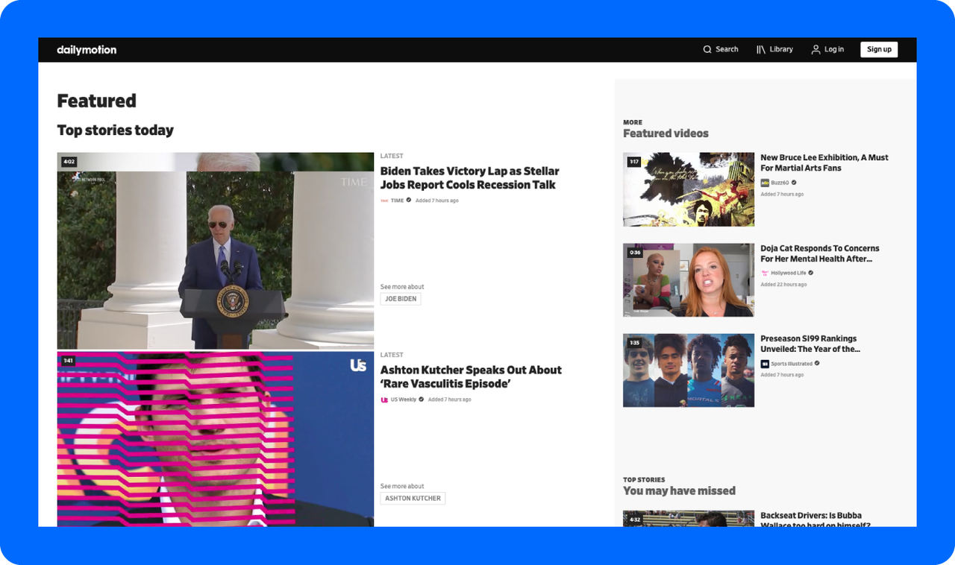
Task: Open the Sports Illustrated channel avatar icon
Action: point(764,364)
